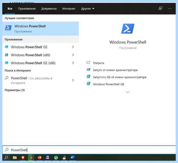Screen dimensions: 178x163
Task: Click the taskbar search magnifier button
Action: click(x=6, y=157)
